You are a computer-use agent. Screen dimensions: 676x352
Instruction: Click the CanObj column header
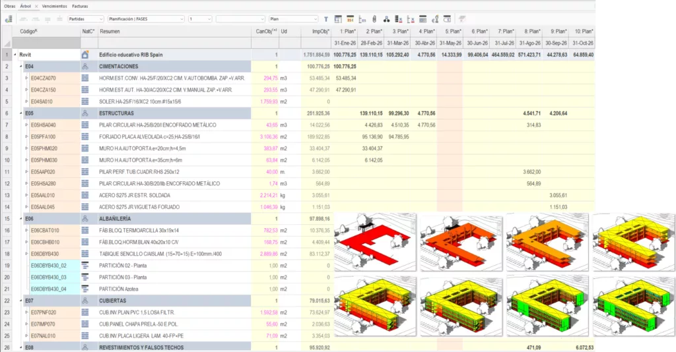point(265,32)
